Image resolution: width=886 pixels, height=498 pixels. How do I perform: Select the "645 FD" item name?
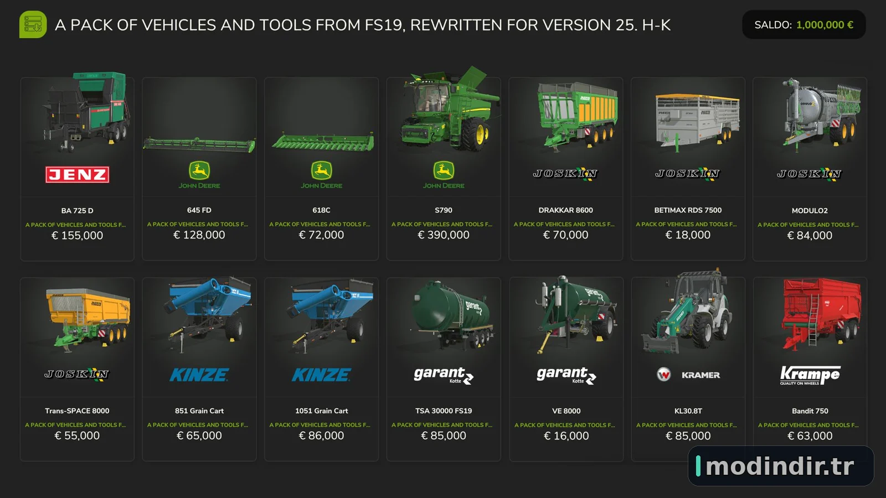coord(199,210)
